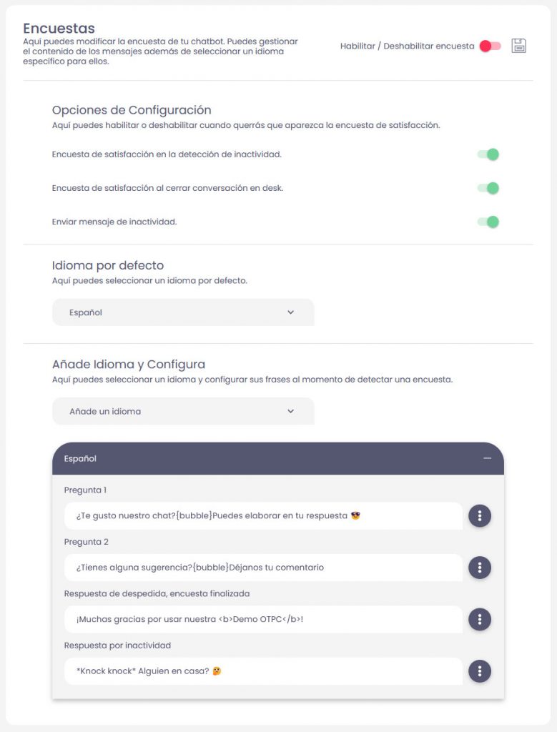Edit the Pregunta 1 text field
Image resolution: width=557 pixels, height=732 pixels.
[x=263, y=515]
